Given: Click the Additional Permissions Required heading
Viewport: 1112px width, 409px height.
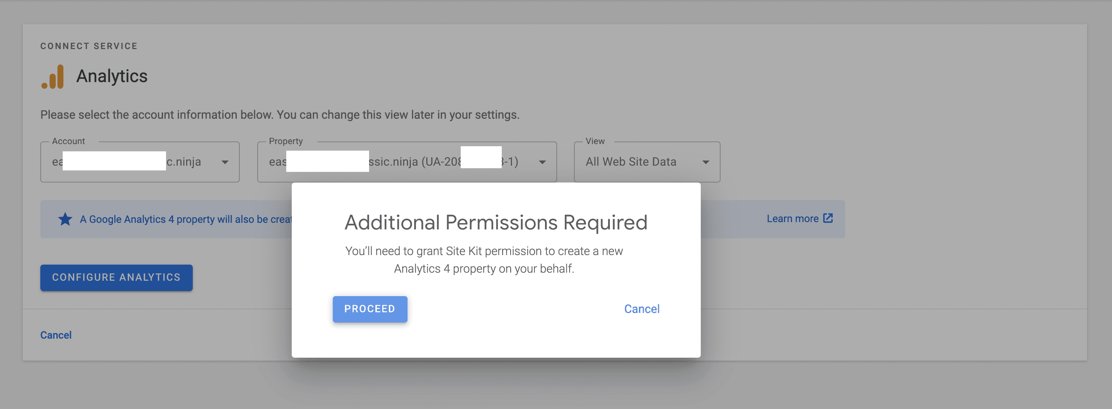Looking at the screenshot, I should click(x=496, y=222).
